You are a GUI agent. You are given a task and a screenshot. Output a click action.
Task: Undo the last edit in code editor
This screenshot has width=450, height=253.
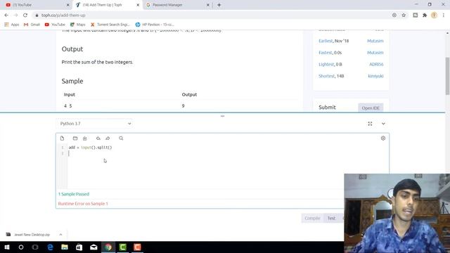98,138
